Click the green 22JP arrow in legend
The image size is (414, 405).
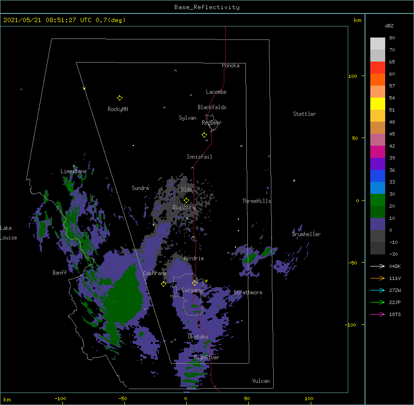pyautogui.click(x=377, y=302)
